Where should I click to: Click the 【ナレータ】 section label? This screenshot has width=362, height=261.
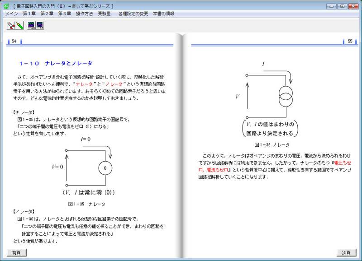click(x=24, y=112)
